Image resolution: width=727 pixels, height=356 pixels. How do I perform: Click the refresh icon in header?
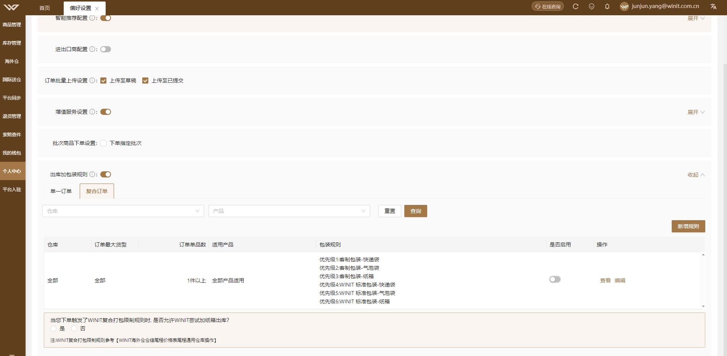(x=576, y=6)
